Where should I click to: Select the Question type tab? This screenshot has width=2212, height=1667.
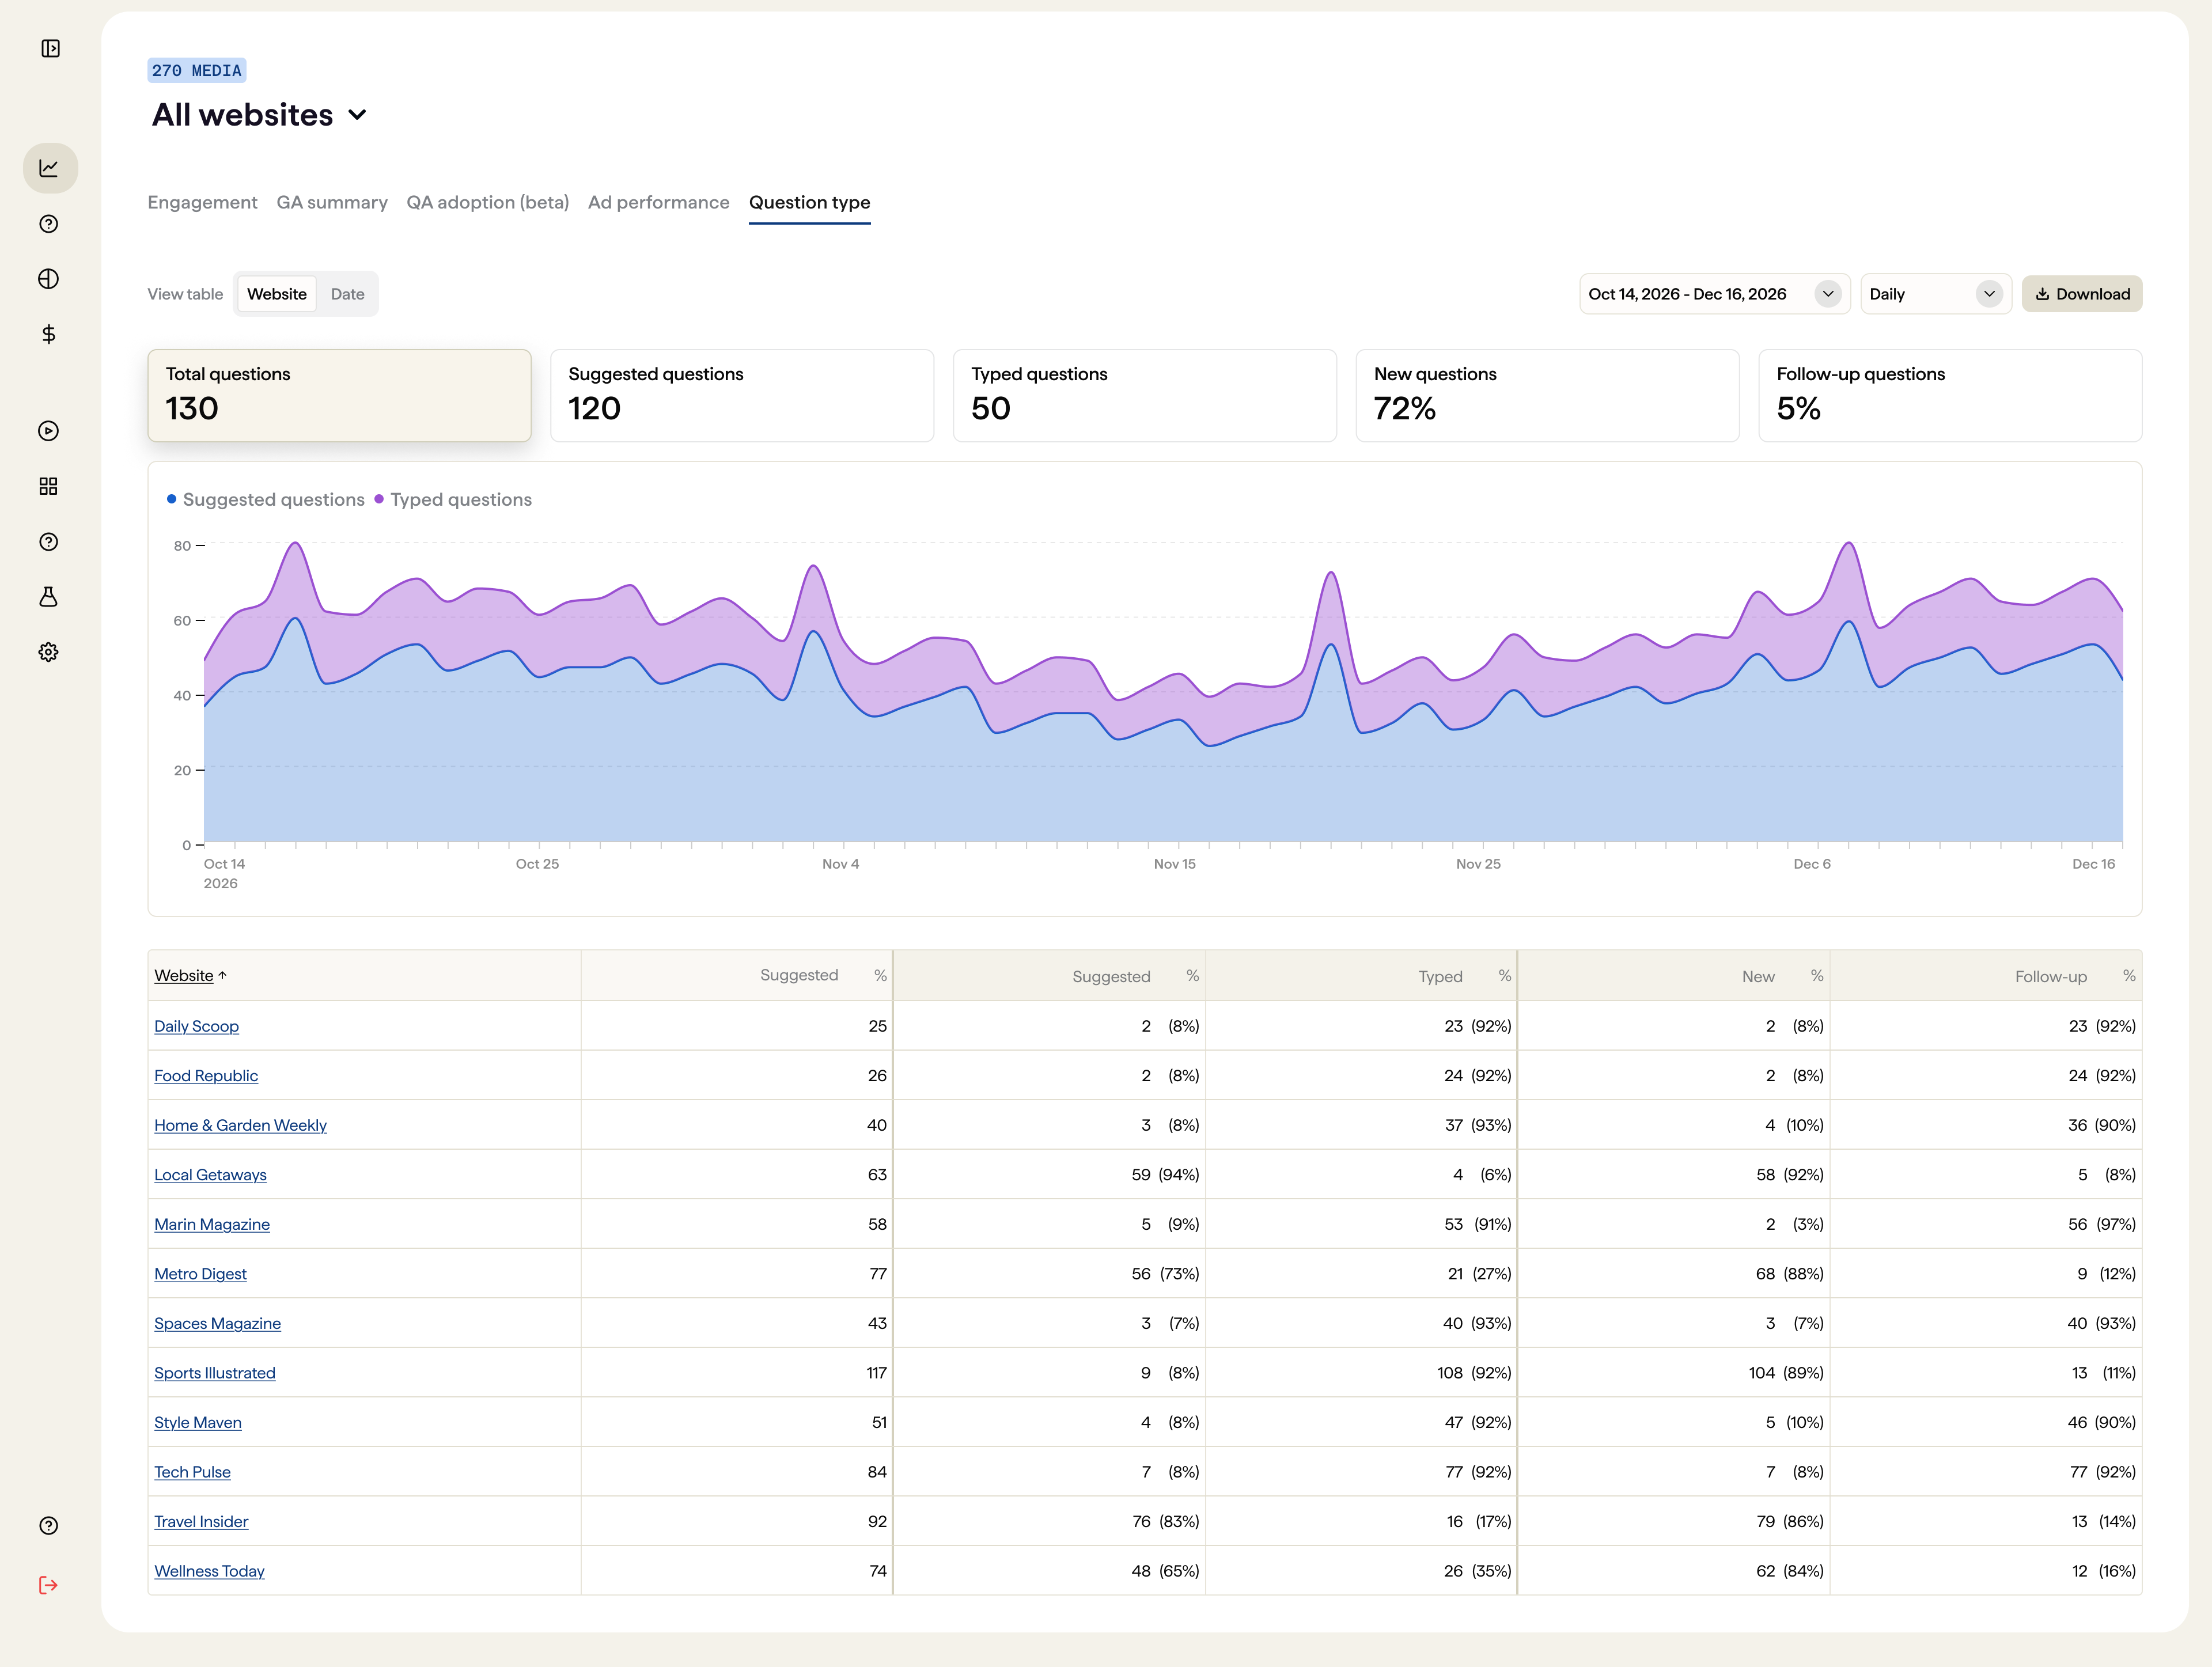click(x=809, y=202)
